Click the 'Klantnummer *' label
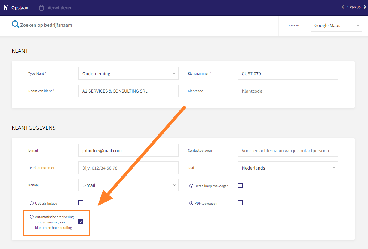The image size is (368, 249). [199, 73]
